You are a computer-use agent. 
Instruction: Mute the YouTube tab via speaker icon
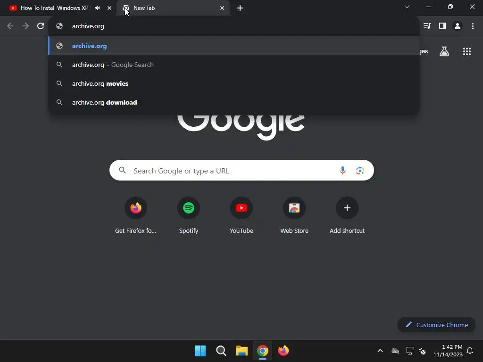(97, 8)
